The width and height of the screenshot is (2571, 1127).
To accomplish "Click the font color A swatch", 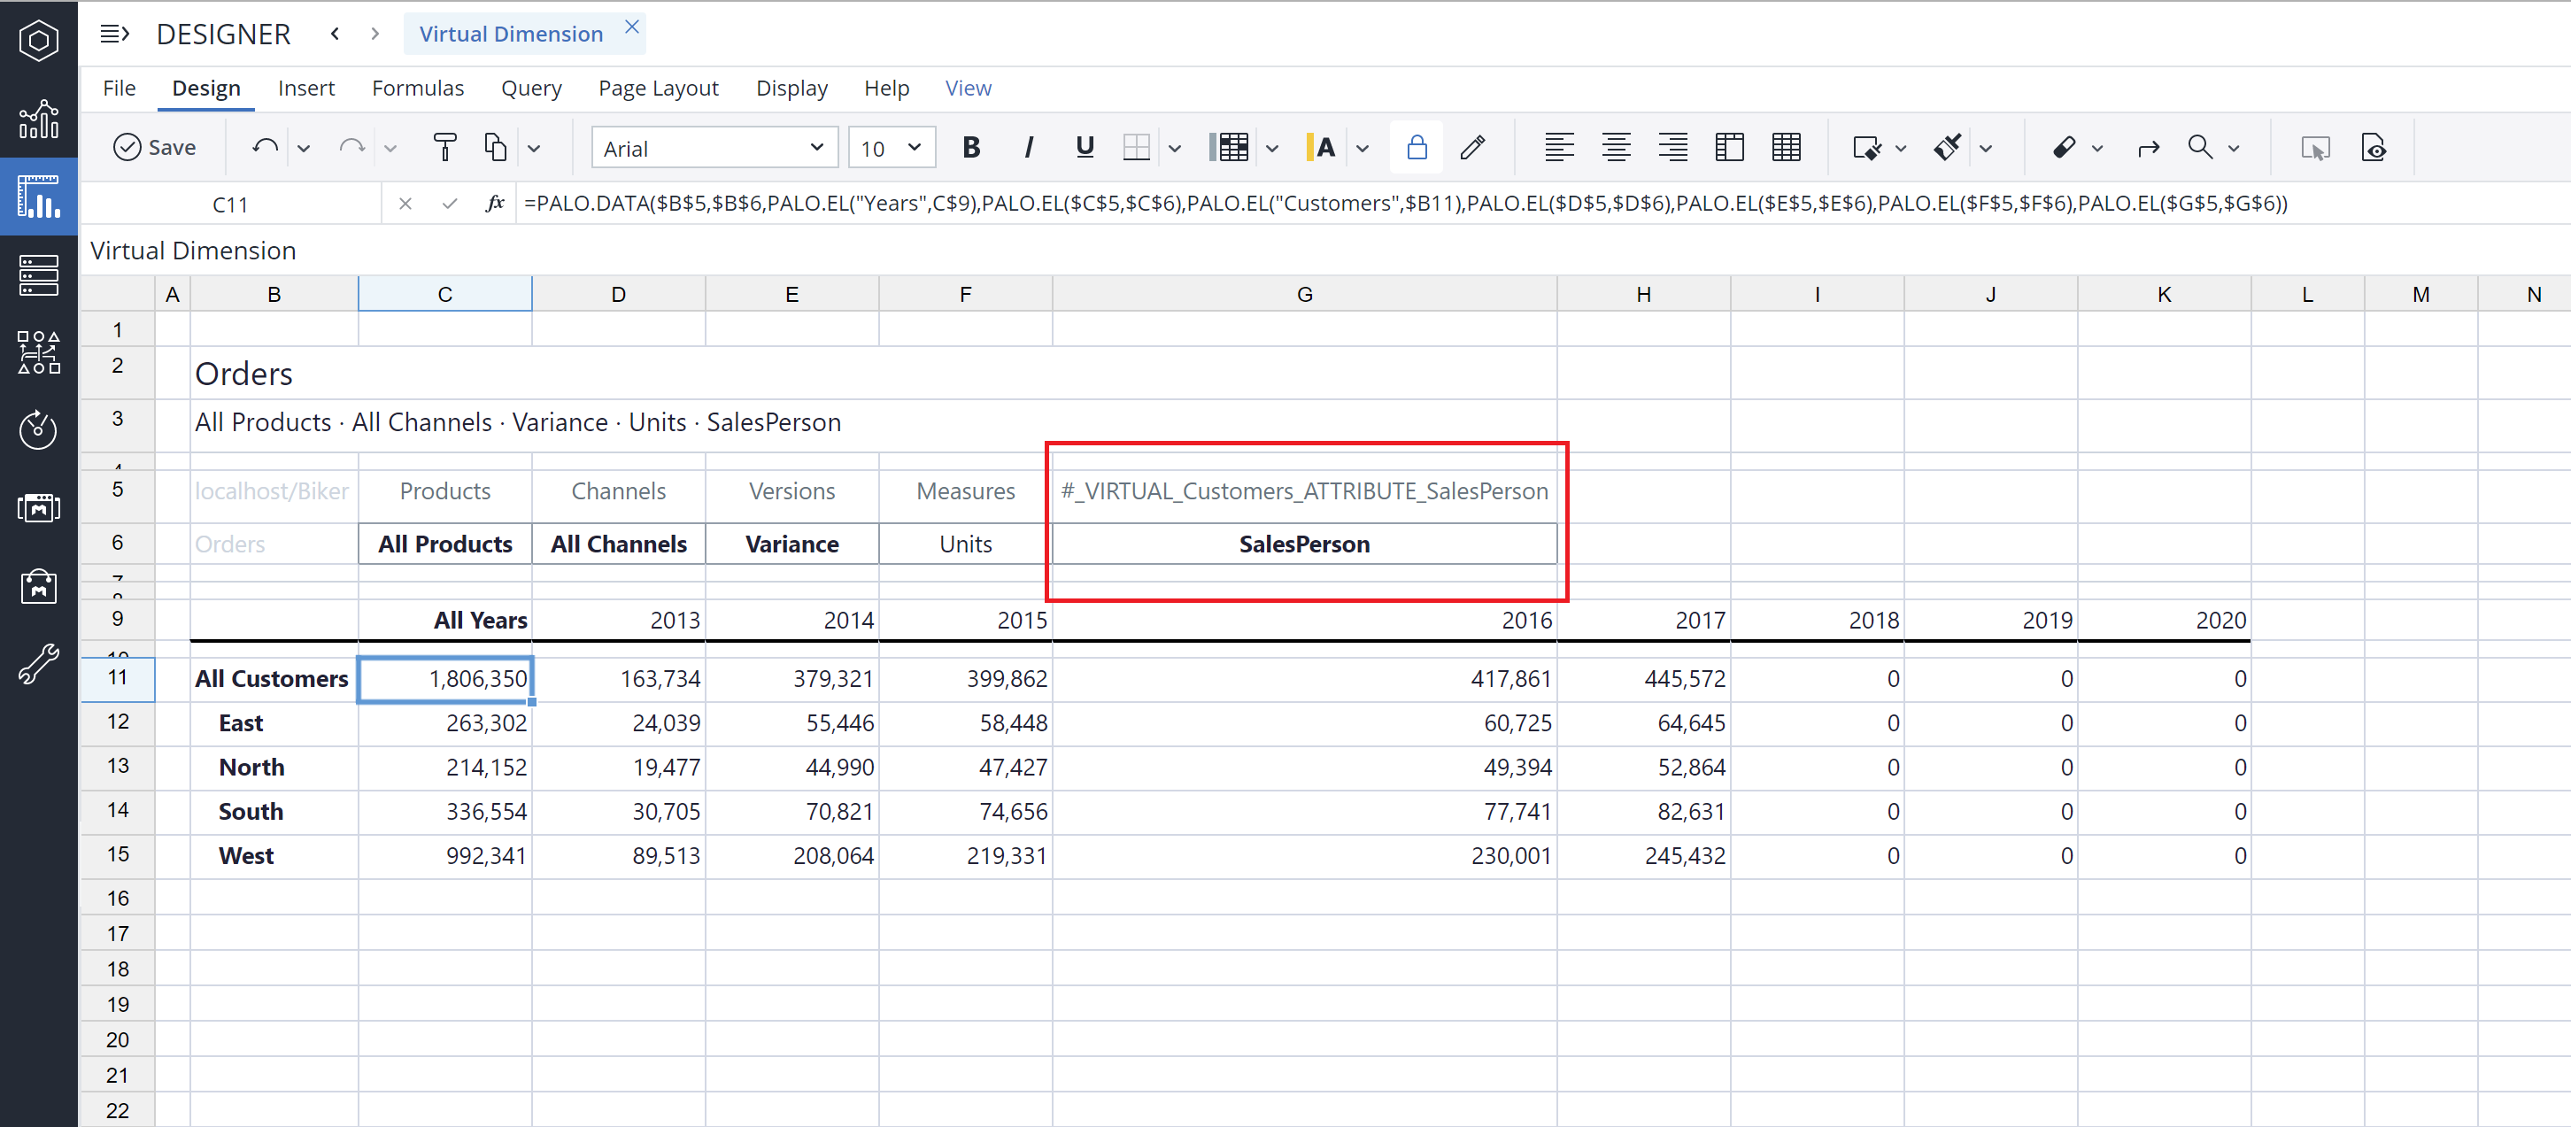I will 1322,148.
